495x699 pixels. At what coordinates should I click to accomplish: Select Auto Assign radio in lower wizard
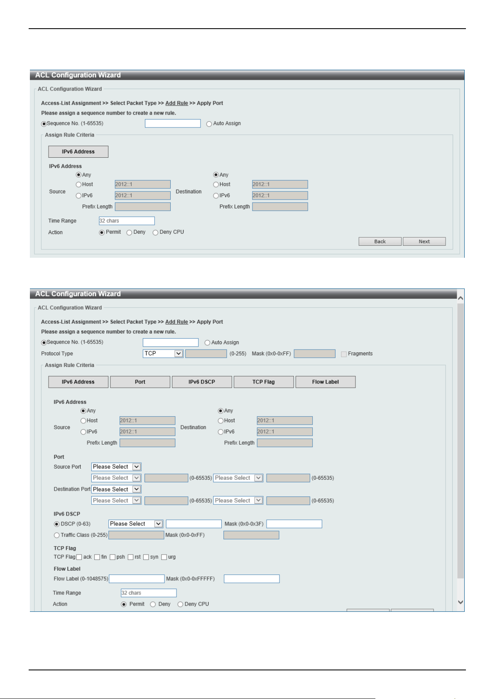pyautogui.click(x=207, y=343)
